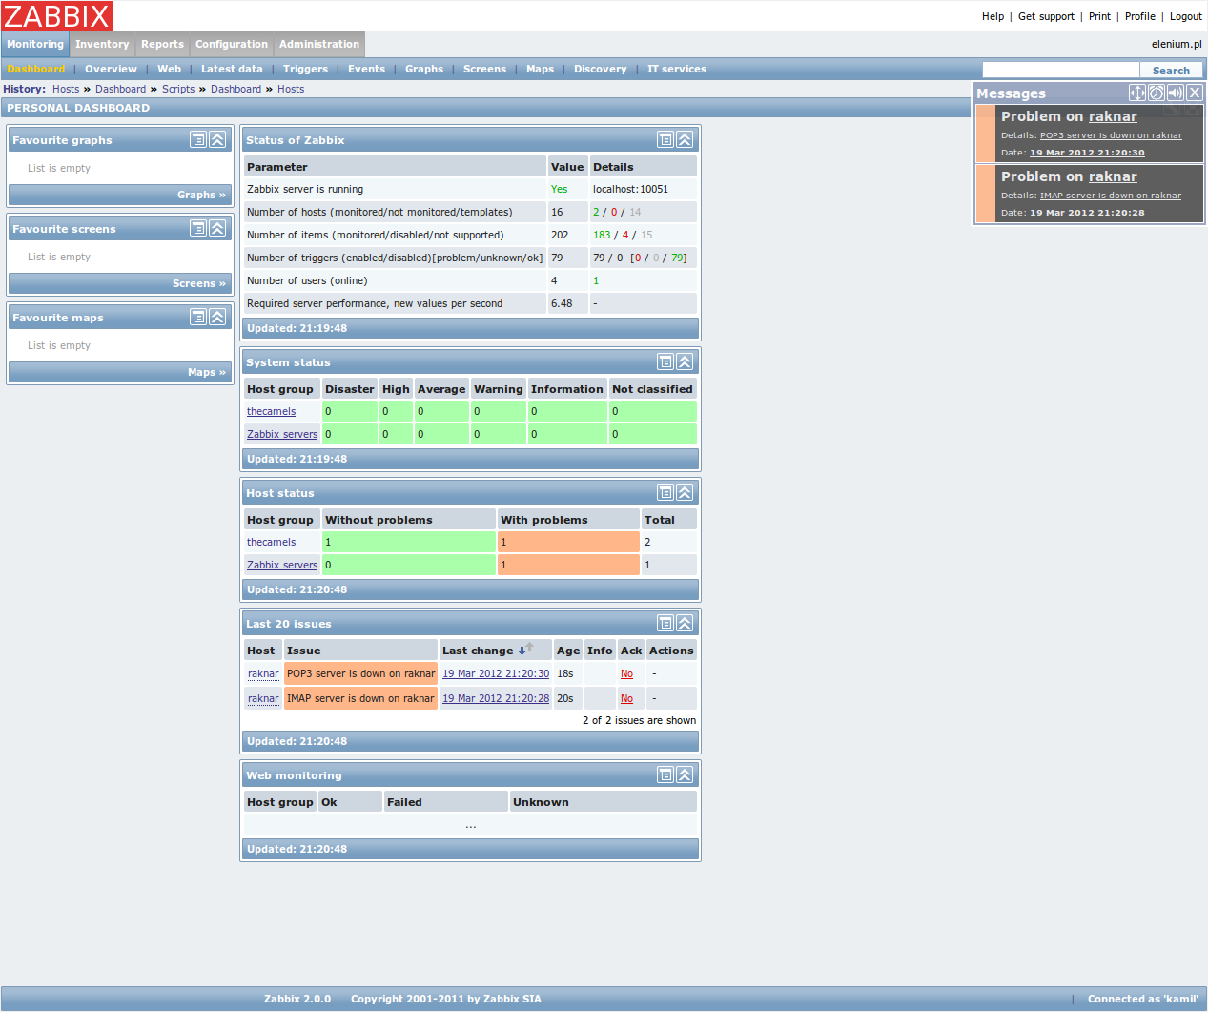Click the search text field
The image size is (1208, 1012).
tap(1060, 70)
